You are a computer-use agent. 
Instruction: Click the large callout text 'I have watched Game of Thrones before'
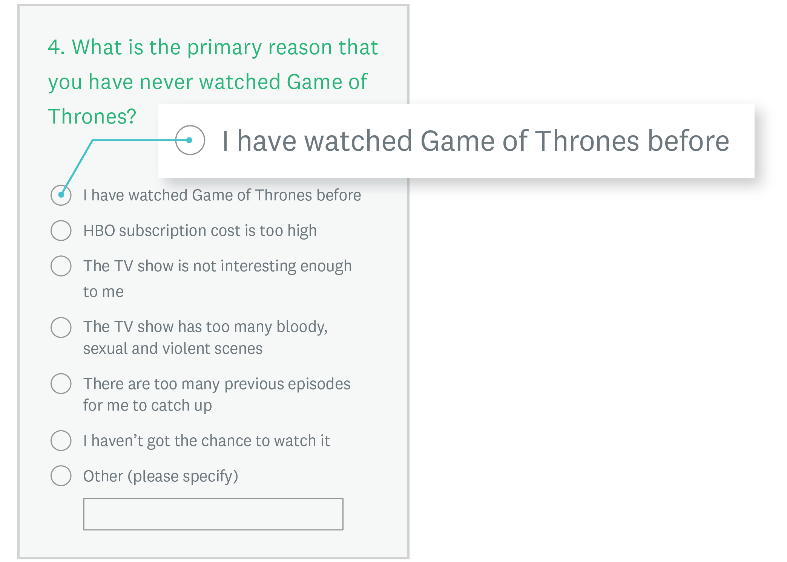(x=475, y=141)
